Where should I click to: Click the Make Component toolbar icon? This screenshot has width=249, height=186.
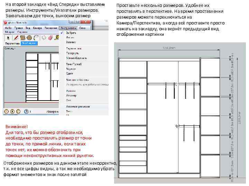point(44,38)
